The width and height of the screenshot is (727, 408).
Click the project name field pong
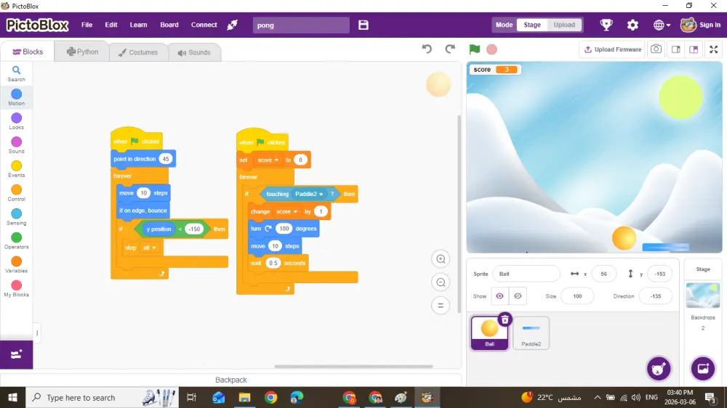tap(301, 25)
